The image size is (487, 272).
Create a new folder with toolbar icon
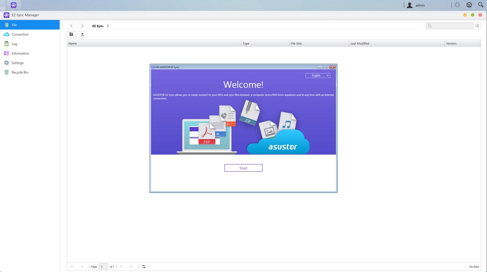(71, 34)
